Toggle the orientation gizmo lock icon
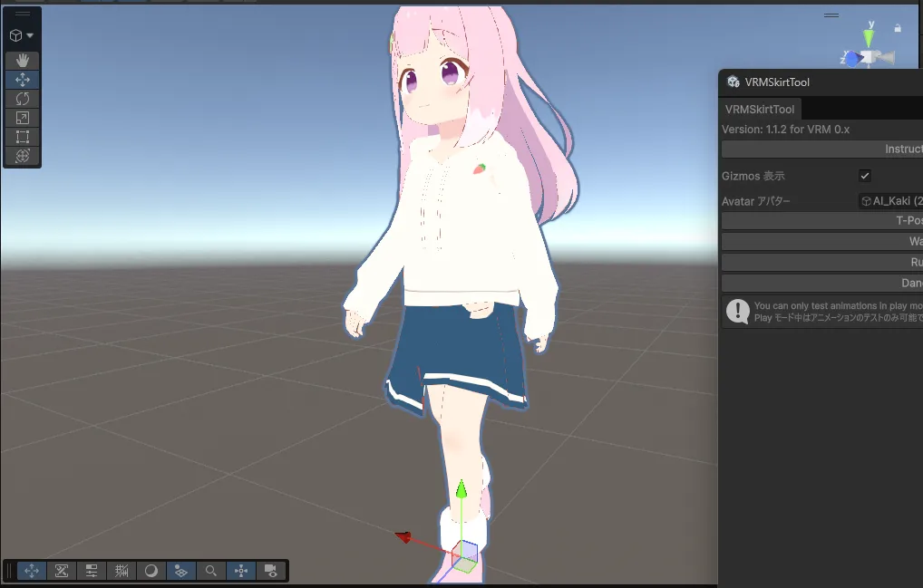923x588 pixels. 898,28
